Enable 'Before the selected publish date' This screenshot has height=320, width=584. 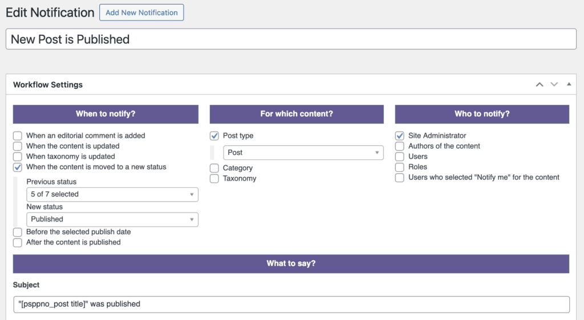(x=18, y=232)
